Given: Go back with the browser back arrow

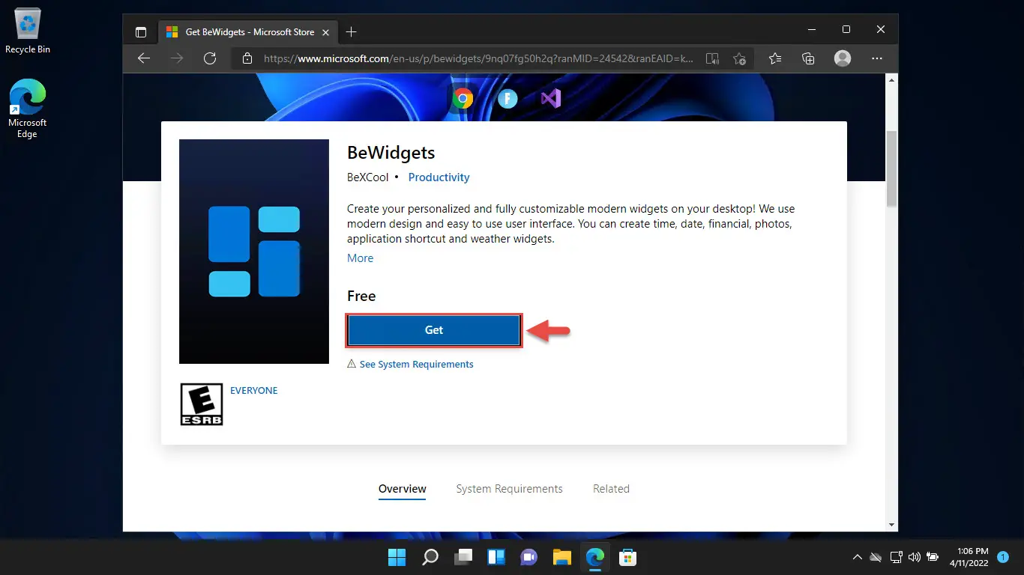Looking at the screenshot, I should [x=144, y=58].
